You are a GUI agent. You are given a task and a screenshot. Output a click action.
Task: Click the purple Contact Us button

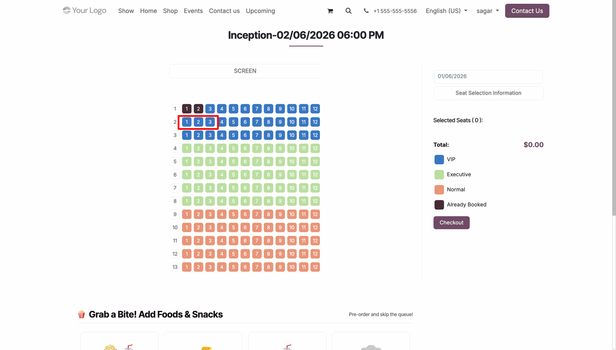[527, 11]
